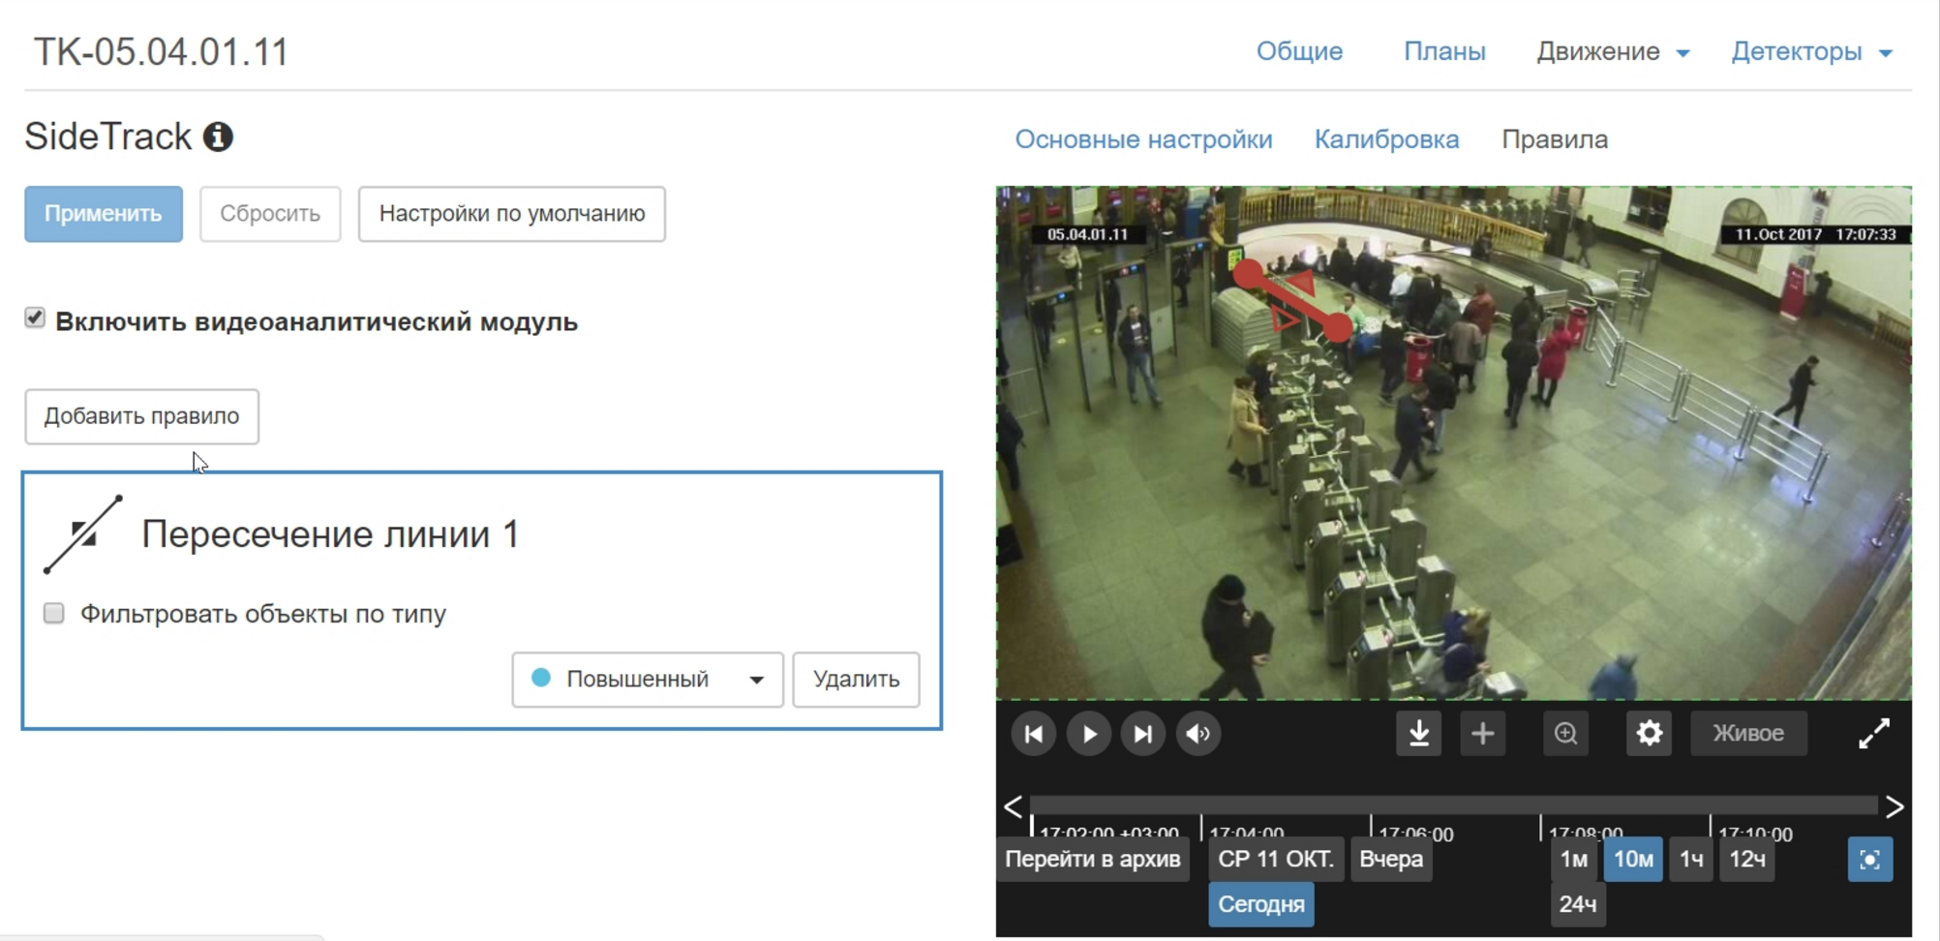Viewport: 1940px width, 941px height.
Task: Enable Фильтровать объекты по типу checkbox
Action: pyautogui.click(x=54, y=613)
